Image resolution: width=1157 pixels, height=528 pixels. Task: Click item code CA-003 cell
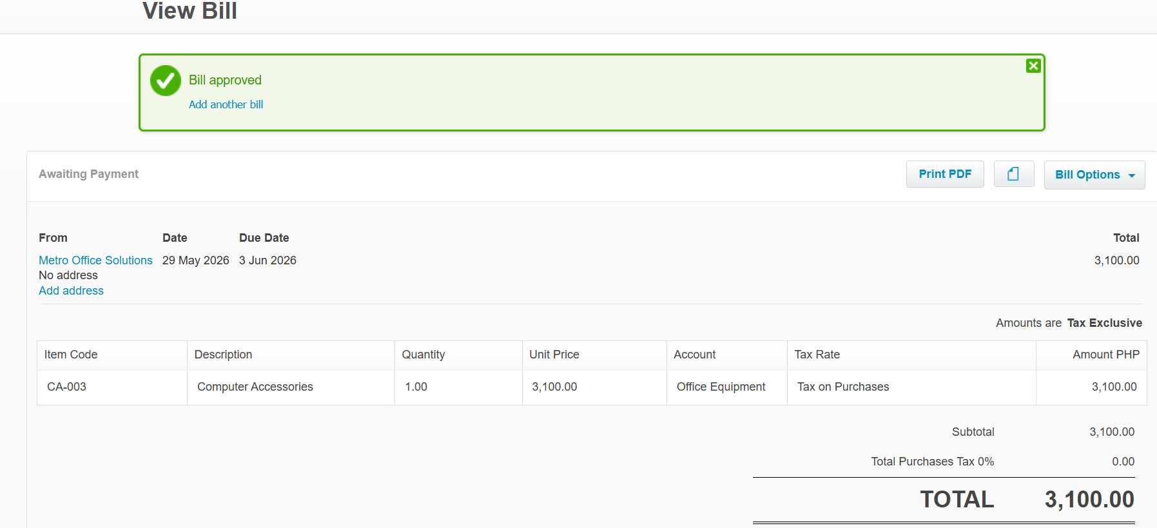tap(112, 387)
